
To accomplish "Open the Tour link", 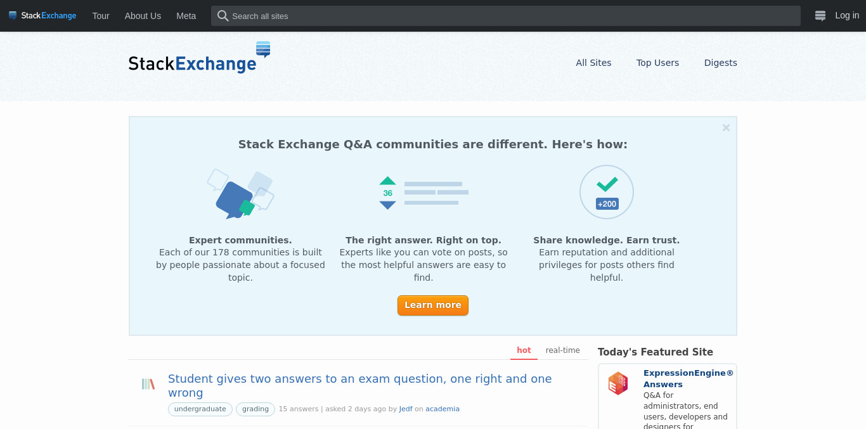I will [x=101, y=16].
